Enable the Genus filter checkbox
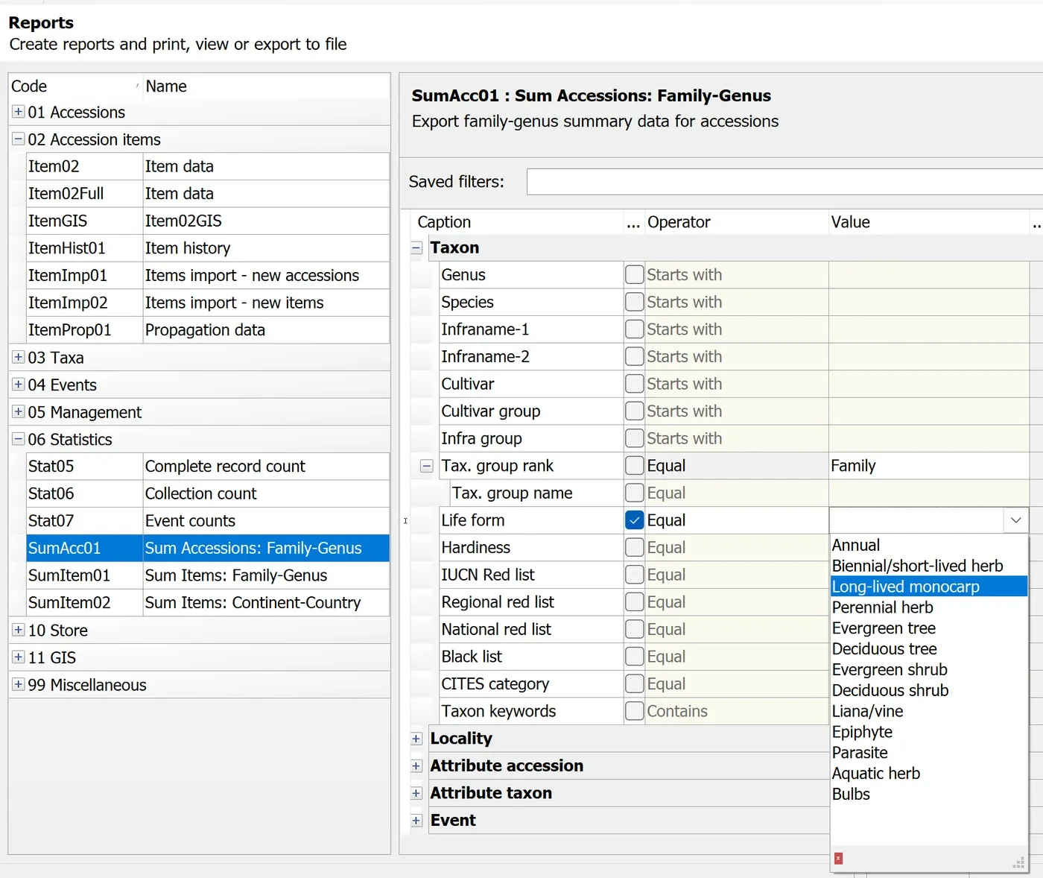The image size is (1043, 878). pyautogui.click(x=634, y=274)
